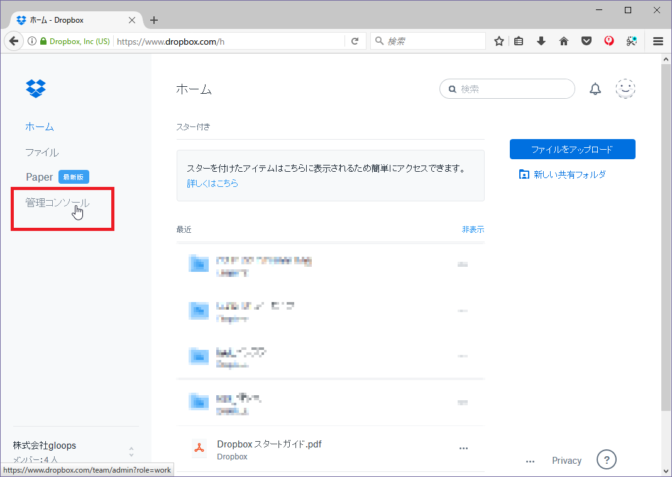The height and width of the screenshot is (477, 672).
Task: Click the 最近 section heading
Action: (x=184, y=230)
